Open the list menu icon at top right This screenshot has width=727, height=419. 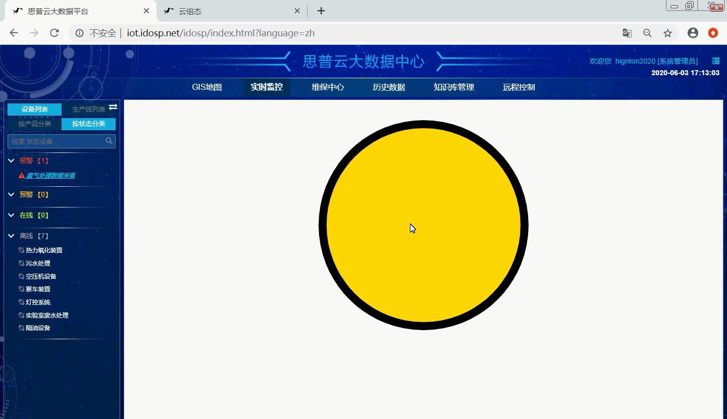coord(715,61)
